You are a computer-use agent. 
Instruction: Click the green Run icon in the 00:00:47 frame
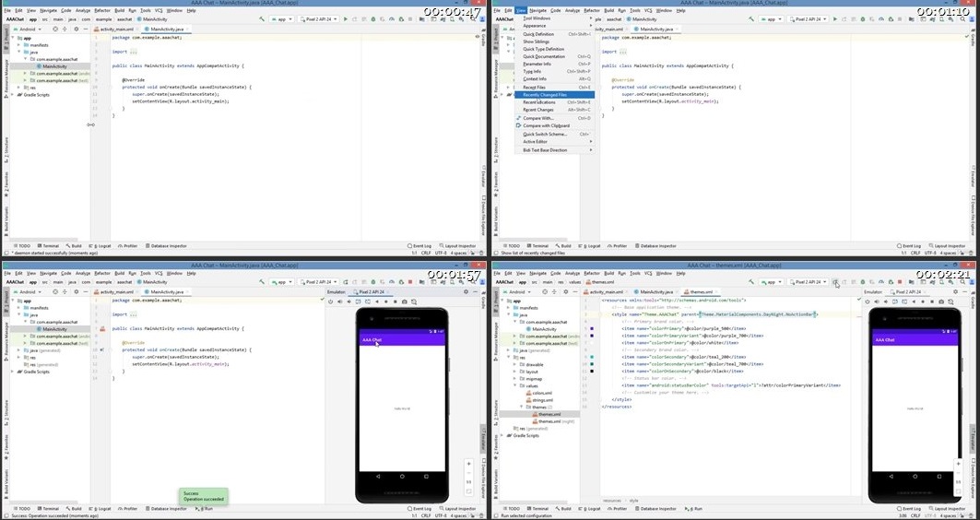tap(345, 19)
